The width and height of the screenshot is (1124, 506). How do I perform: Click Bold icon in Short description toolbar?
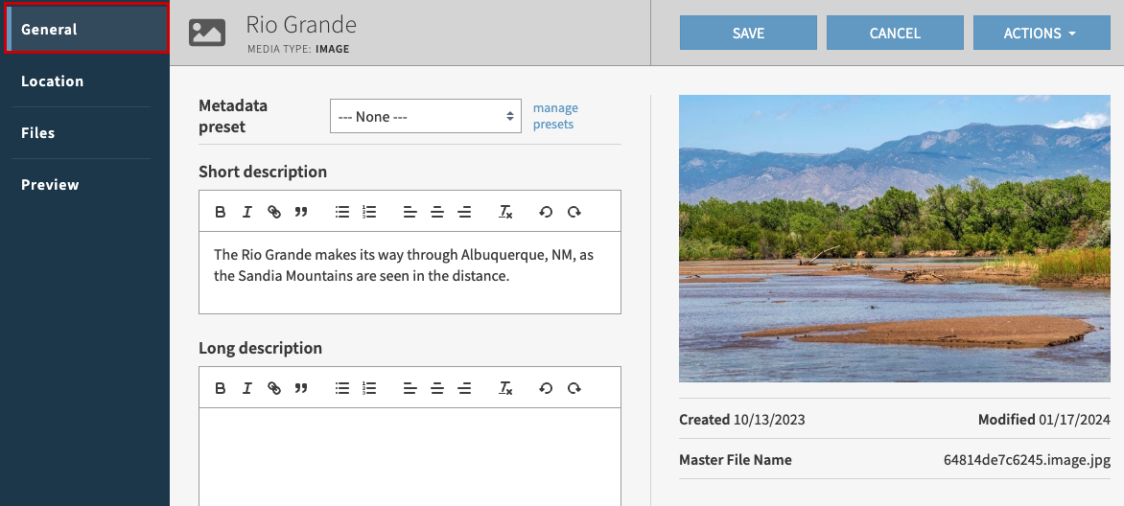(x=221, y=212)
